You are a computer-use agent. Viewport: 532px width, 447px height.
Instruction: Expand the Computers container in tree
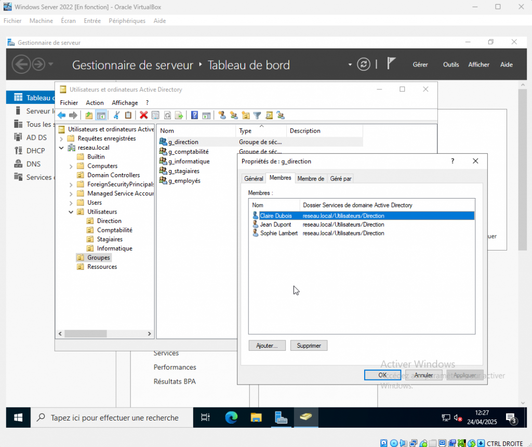[71, 166]
